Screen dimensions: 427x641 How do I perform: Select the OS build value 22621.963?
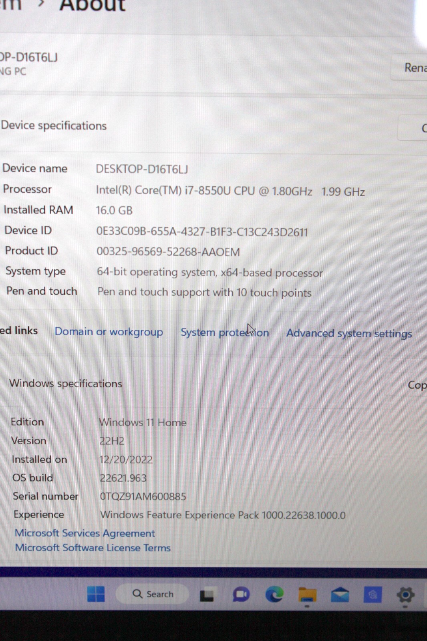[x=123, y=478]
